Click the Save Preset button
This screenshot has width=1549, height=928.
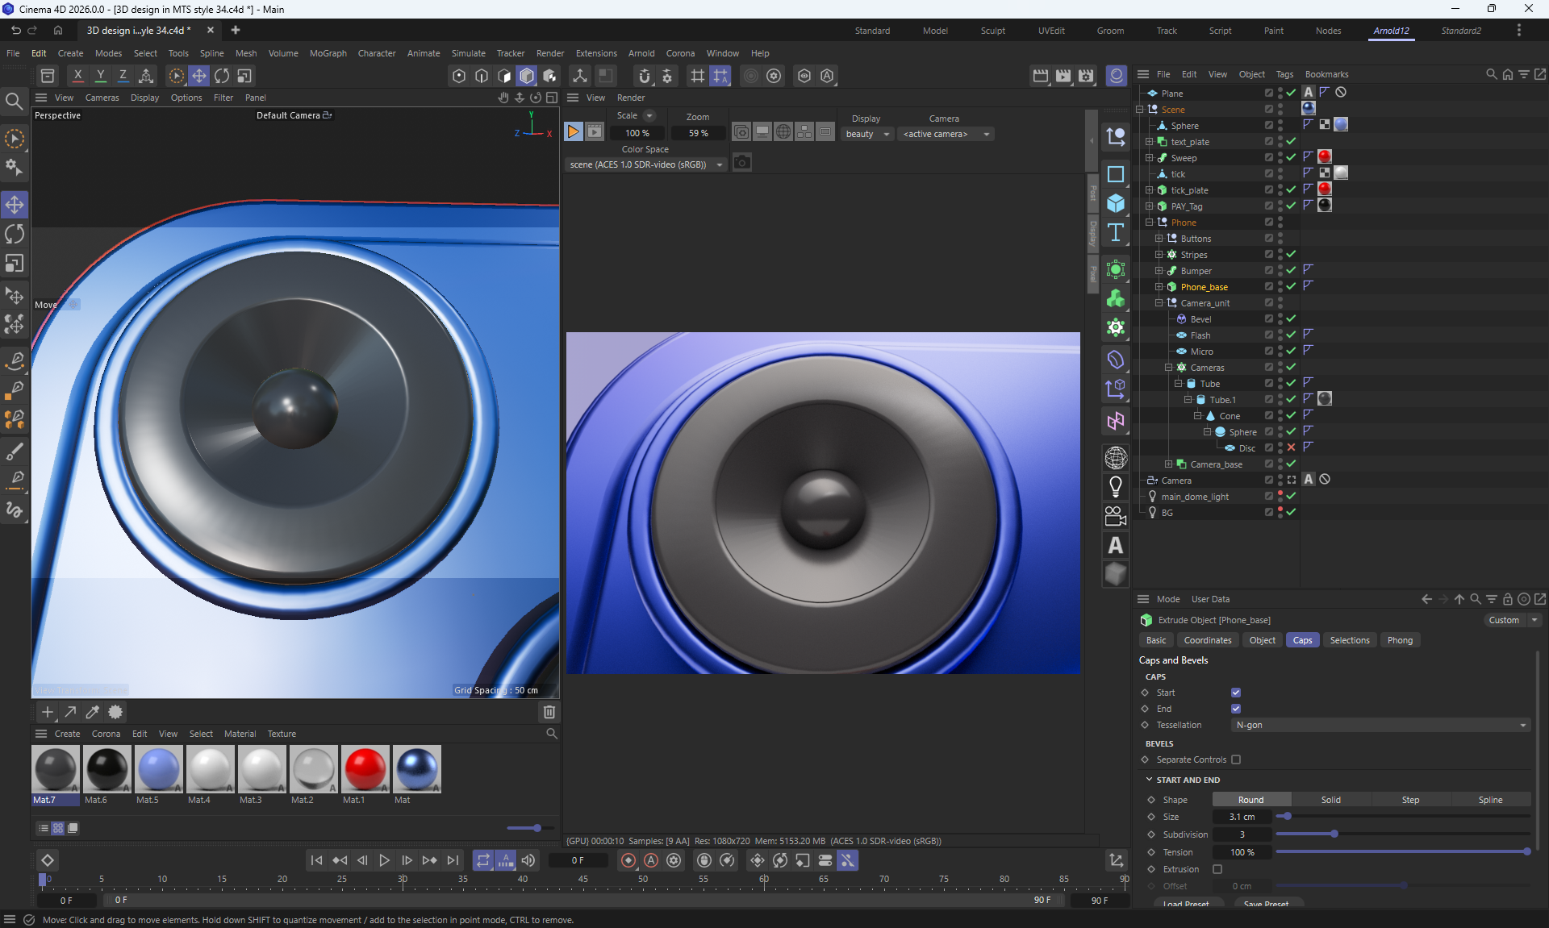(x=1266, y=904)
